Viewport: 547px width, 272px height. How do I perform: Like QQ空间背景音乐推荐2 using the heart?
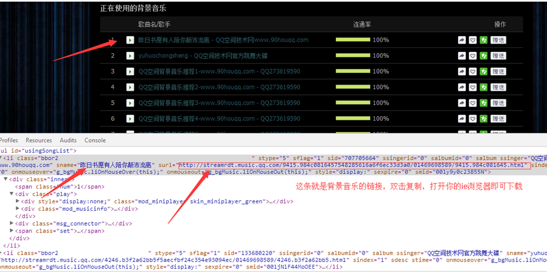click(x=472, y=87)
